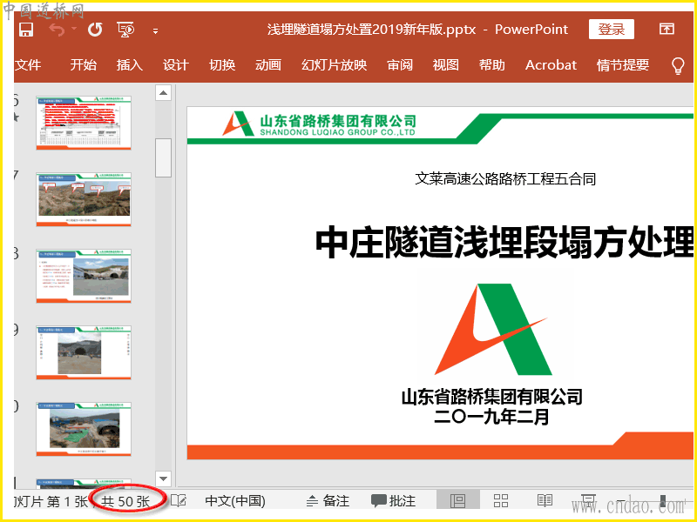Toggle the 备注 notes pane
Viewport: 697px width, 522px height.
328,501
